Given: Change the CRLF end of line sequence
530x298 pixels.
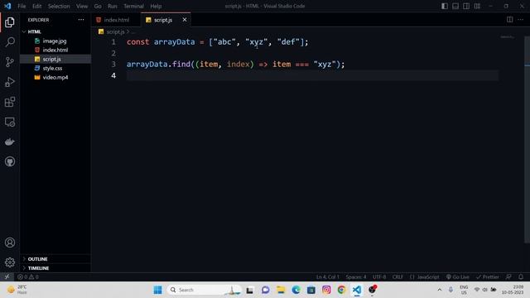Looking at the screenshot, I should (397, 276).
